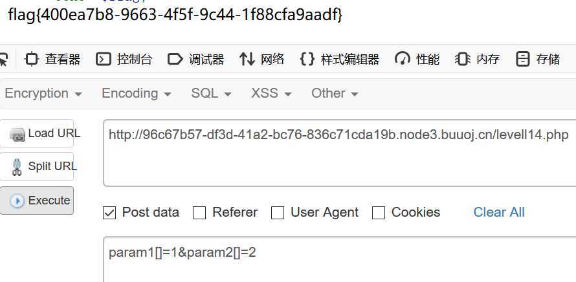Expand the SQL dropdown menu

coord(211,93)
